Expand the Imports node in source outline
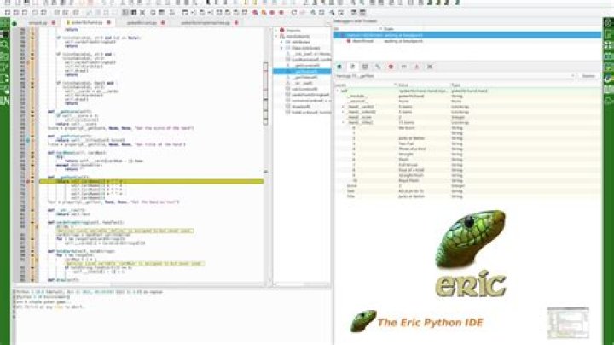 point(276,30)
